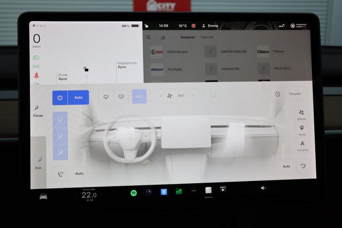Open the Tidsplan climate schedule
342x228 pixels.
[294, 94]
